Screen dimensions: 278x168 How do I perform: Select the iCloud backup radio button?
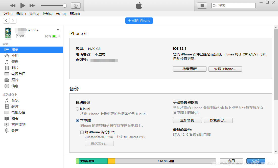click(78, 109)
